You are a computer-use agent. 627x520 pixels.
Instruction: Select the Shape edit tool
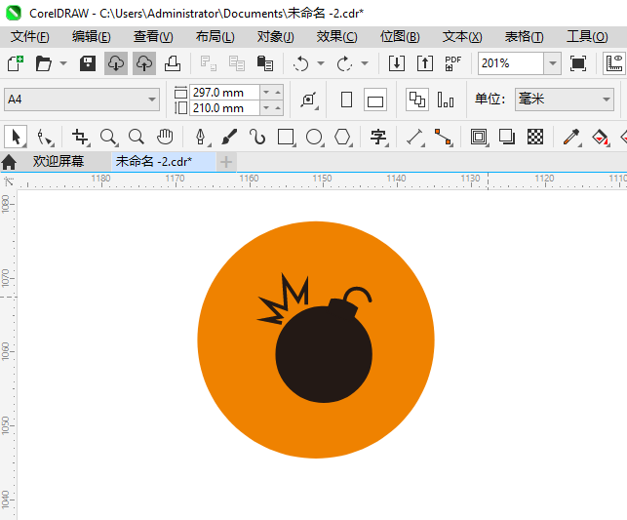(x=45, y=138)
